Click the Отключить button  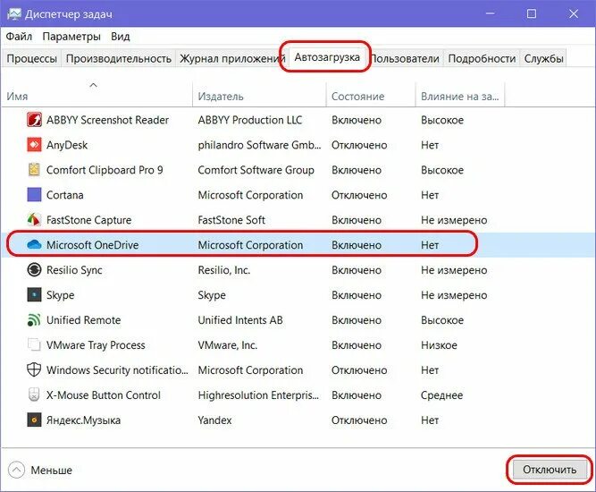[x=550, y=470]
